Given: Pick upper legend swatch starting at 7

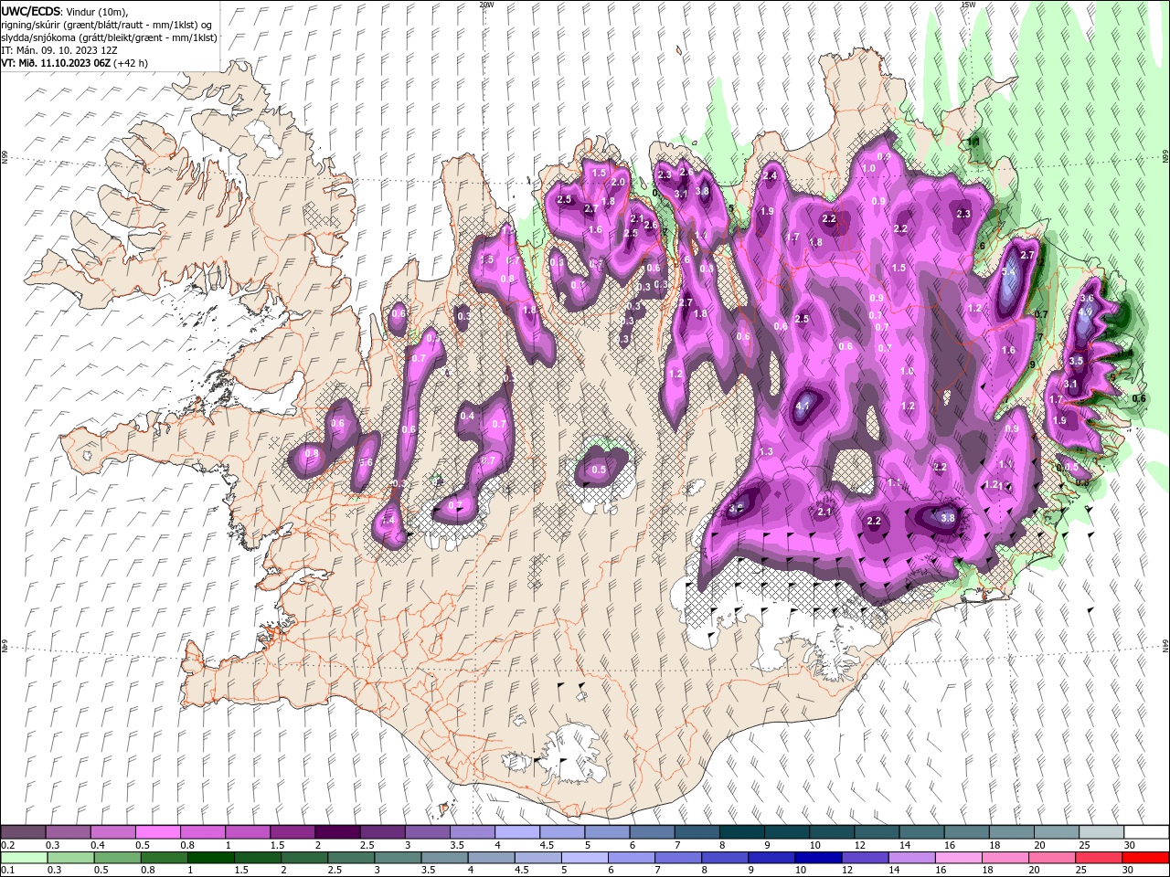Looking at the screenshot, I should (x=697, y=832).
